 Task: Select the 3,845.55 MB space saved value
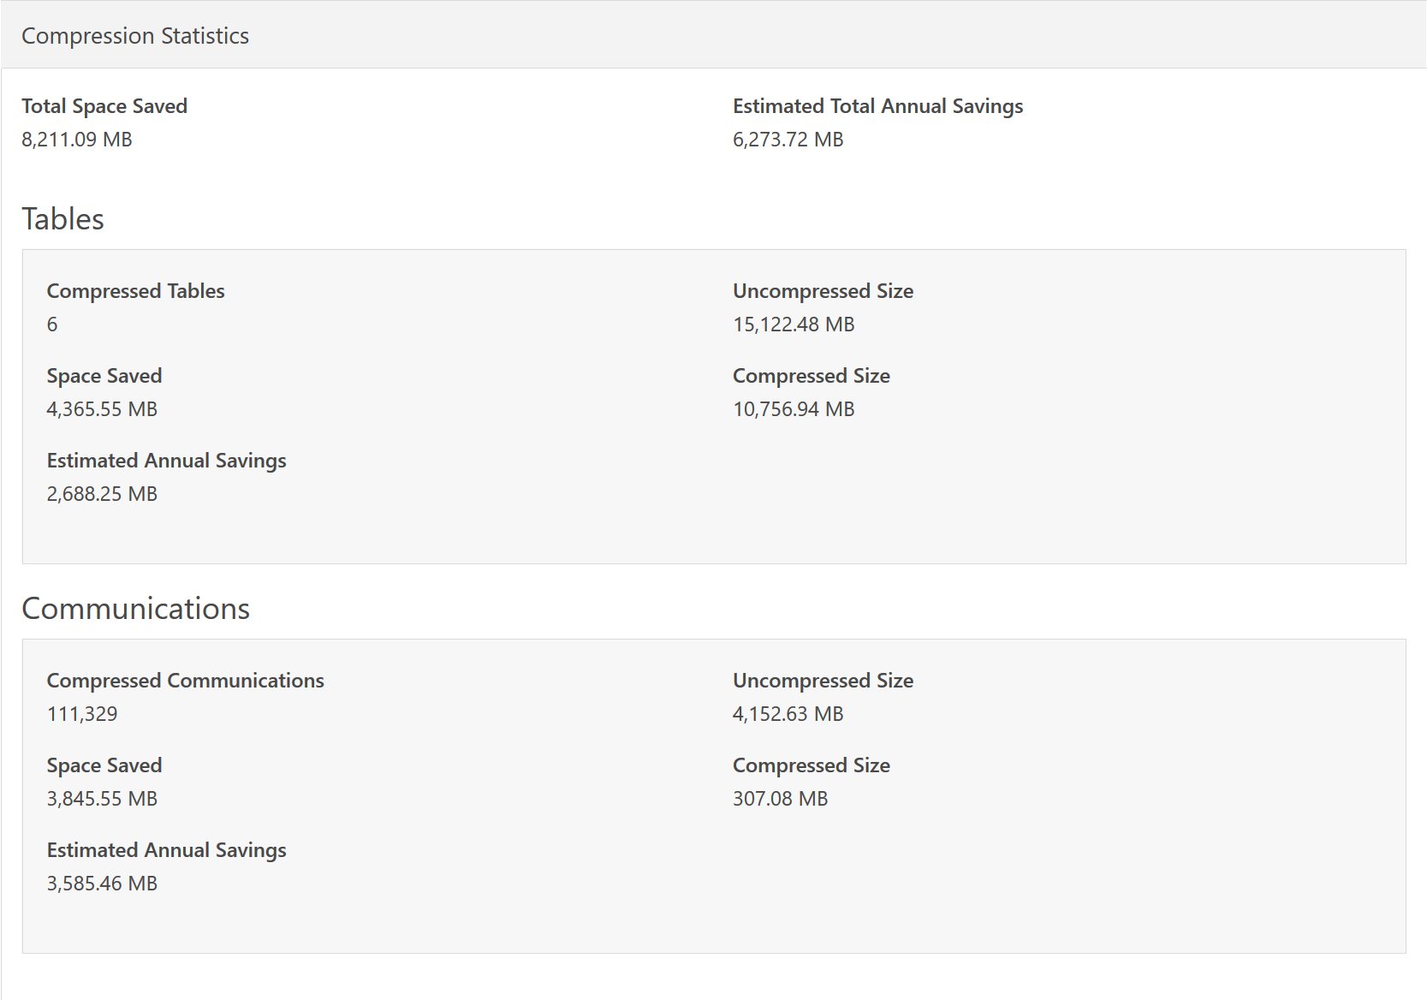pyautogui.click(x=102, y=799)
